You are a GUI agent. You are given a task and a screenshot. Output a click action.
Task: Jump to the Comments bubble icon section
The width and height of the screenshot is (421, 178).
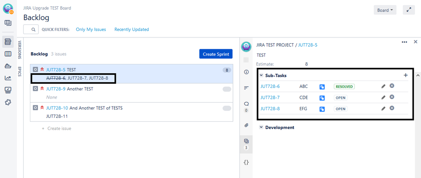246,104
